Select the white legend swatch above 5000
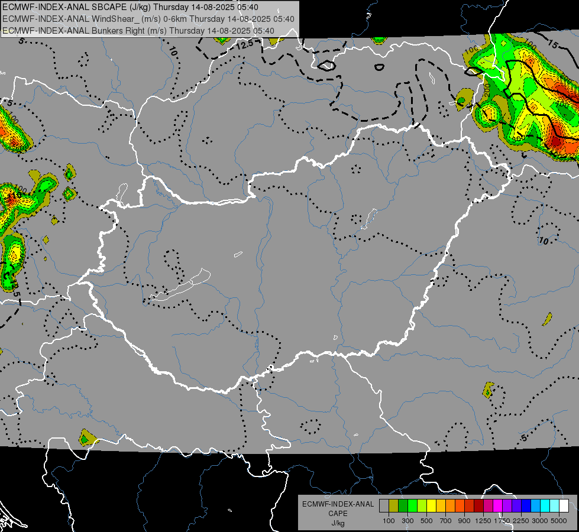This screenshot has width=579, height=532. (564, 506)
